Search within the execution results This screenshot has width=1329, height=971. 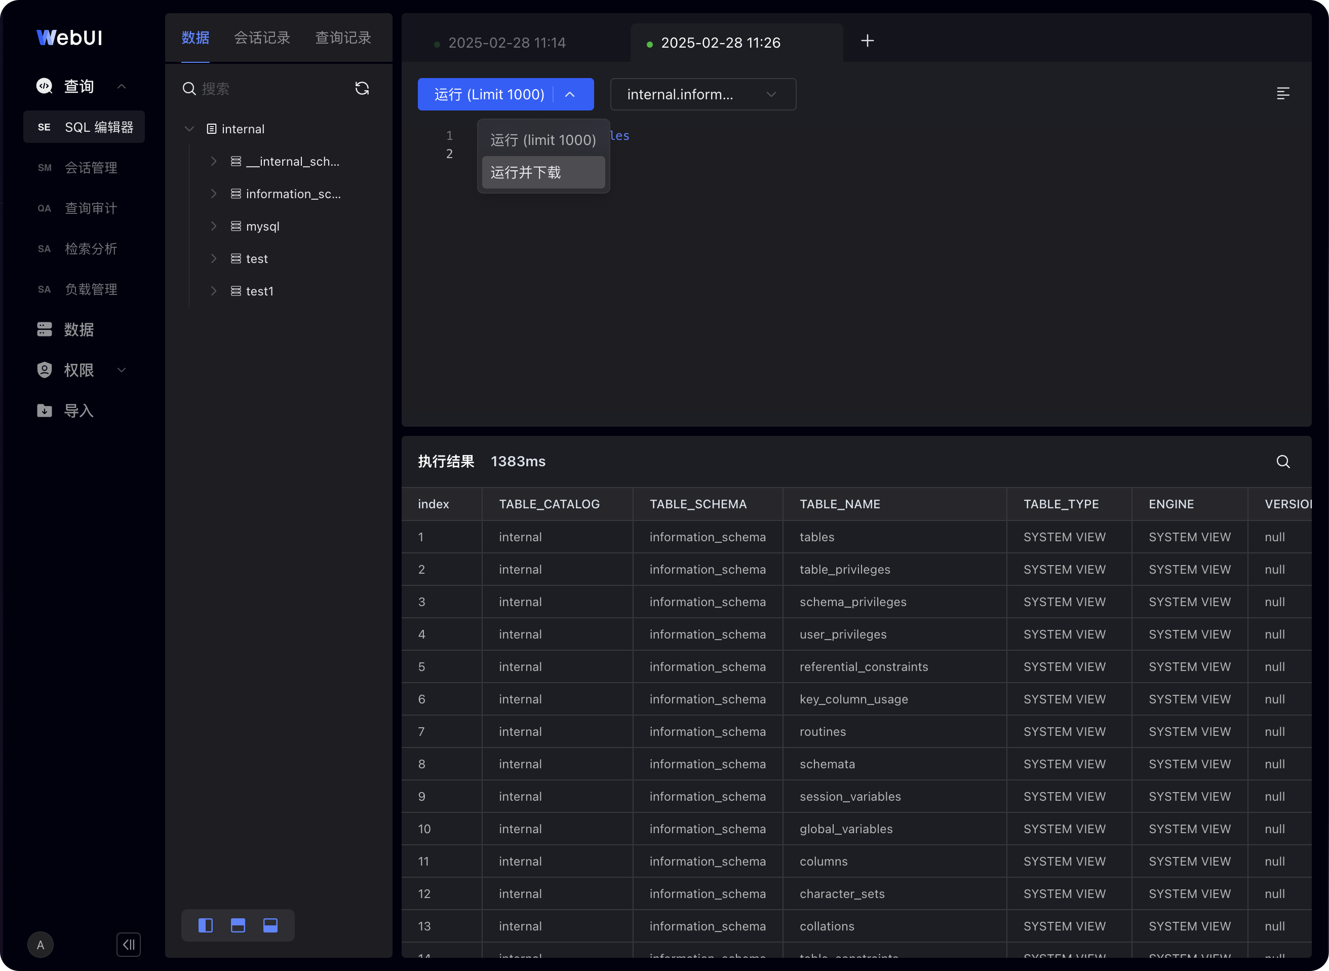coord(1283,461)
